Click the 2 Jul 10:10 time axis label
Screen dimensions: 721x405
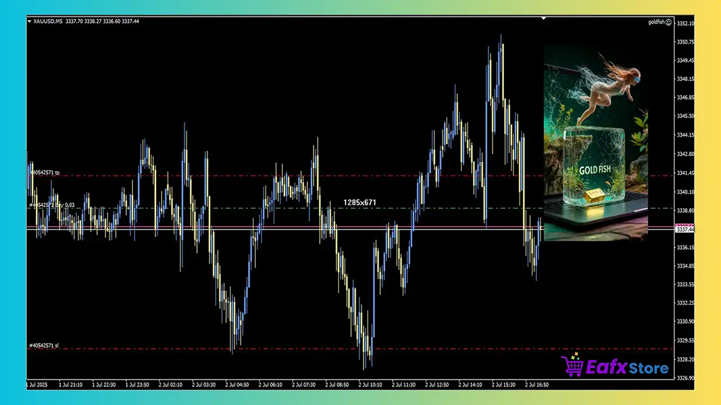(x=370, y=385)
